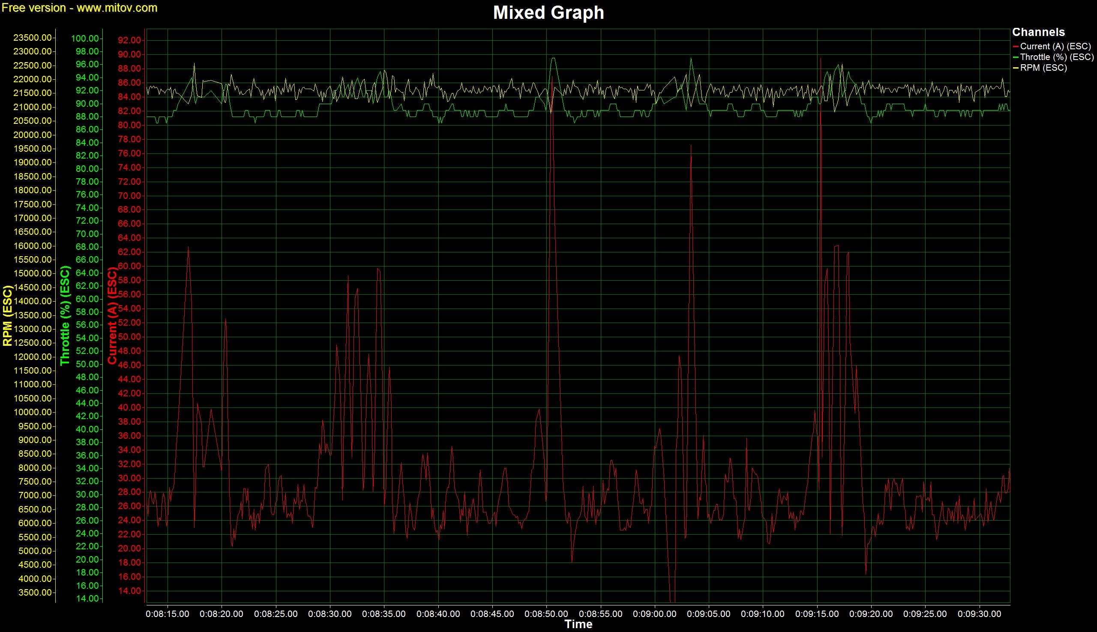Select Throttle (%) (ESC) legend entry
The width and height of the screenshot is (1097, 632).
coord(1057,57)
